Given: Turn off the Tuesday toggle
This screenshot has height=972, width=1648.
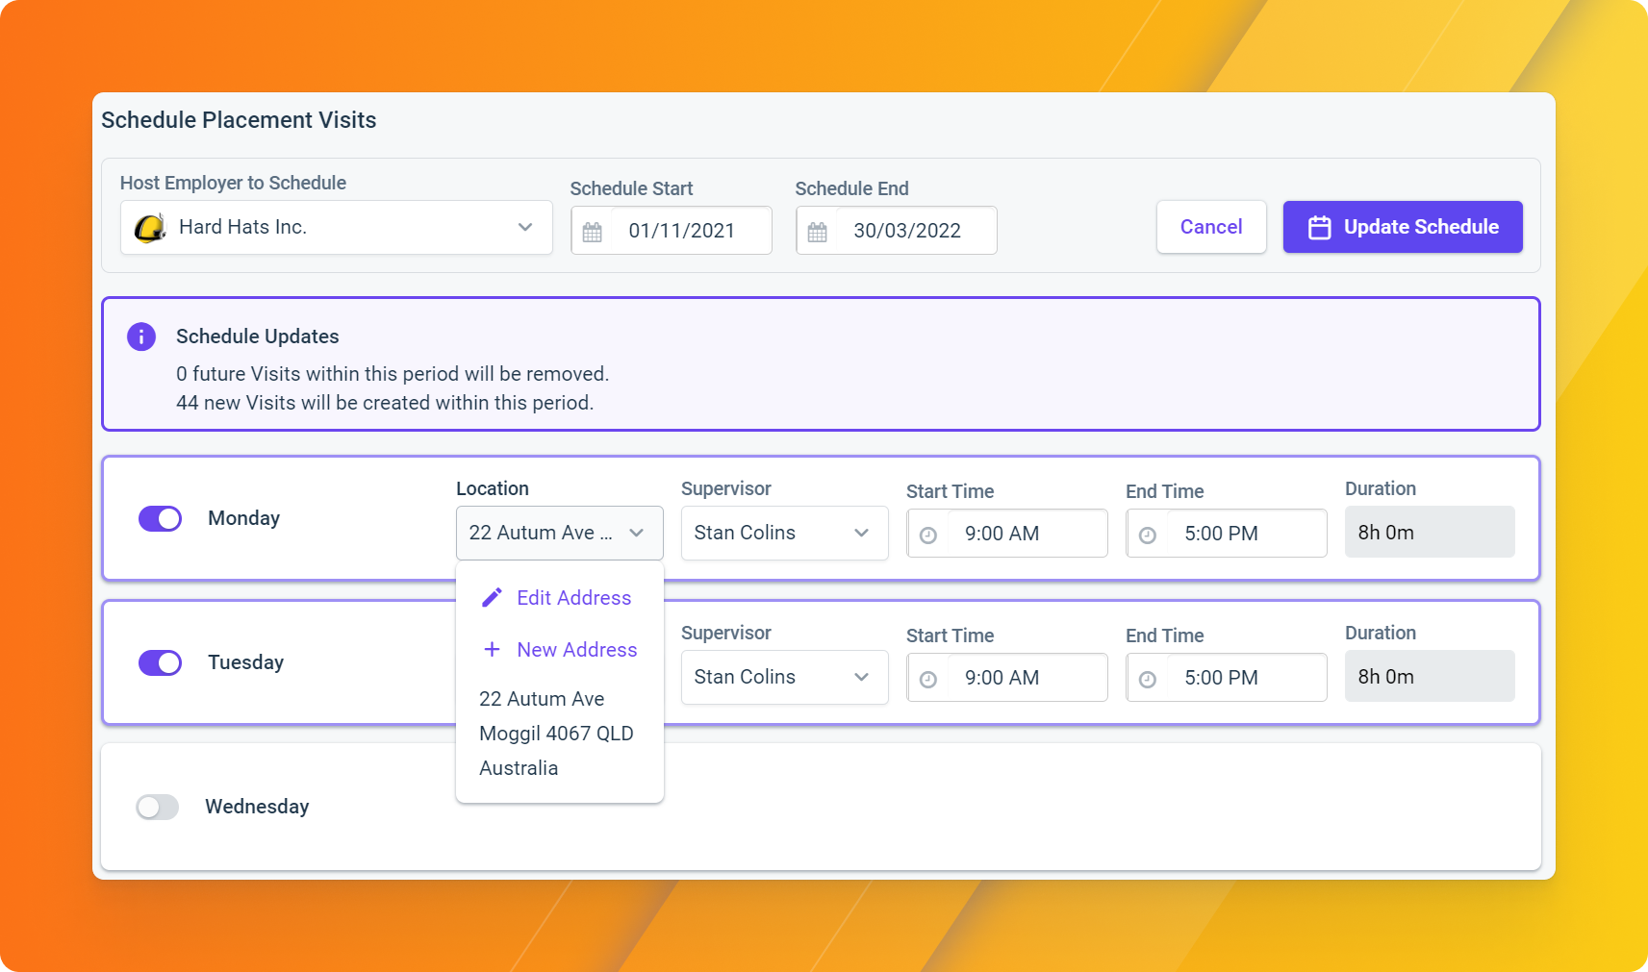Looking at the screenshot, I should click(x=161, y=662).
